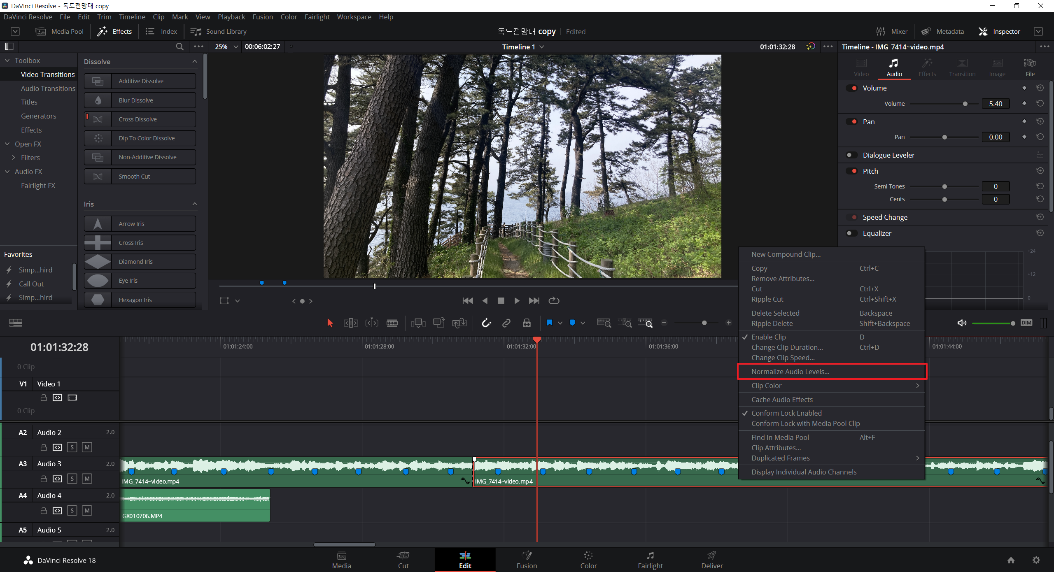Expand the Filters tree item
The width and height of the screenshot is (1054, 572).
(14, 158)
